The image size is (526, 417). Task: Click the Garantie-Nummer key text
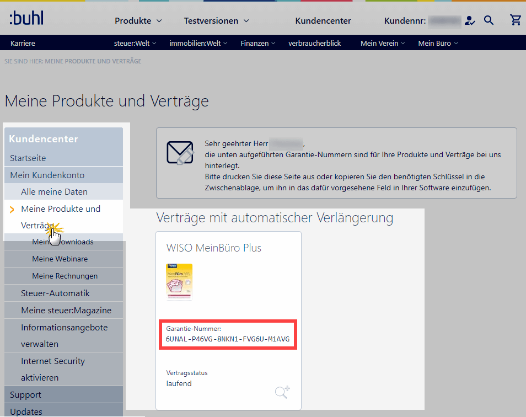pos(228,339)
